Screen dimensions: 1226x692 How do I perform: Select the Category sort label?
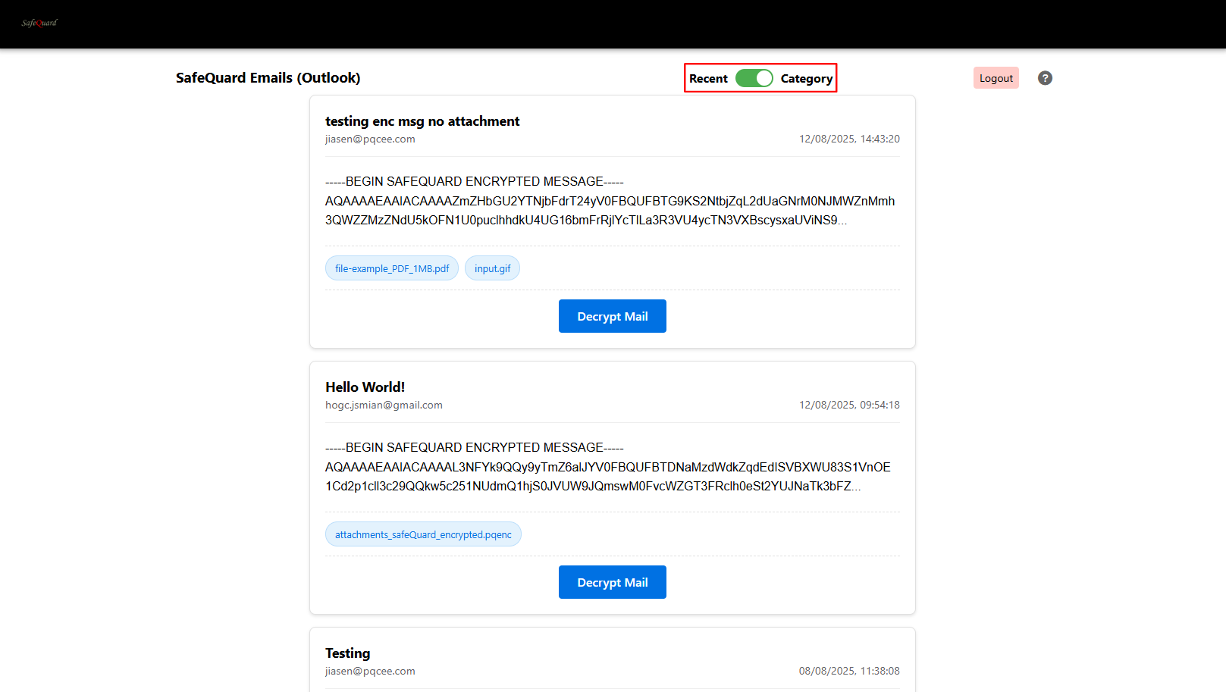tap(806, 79)
